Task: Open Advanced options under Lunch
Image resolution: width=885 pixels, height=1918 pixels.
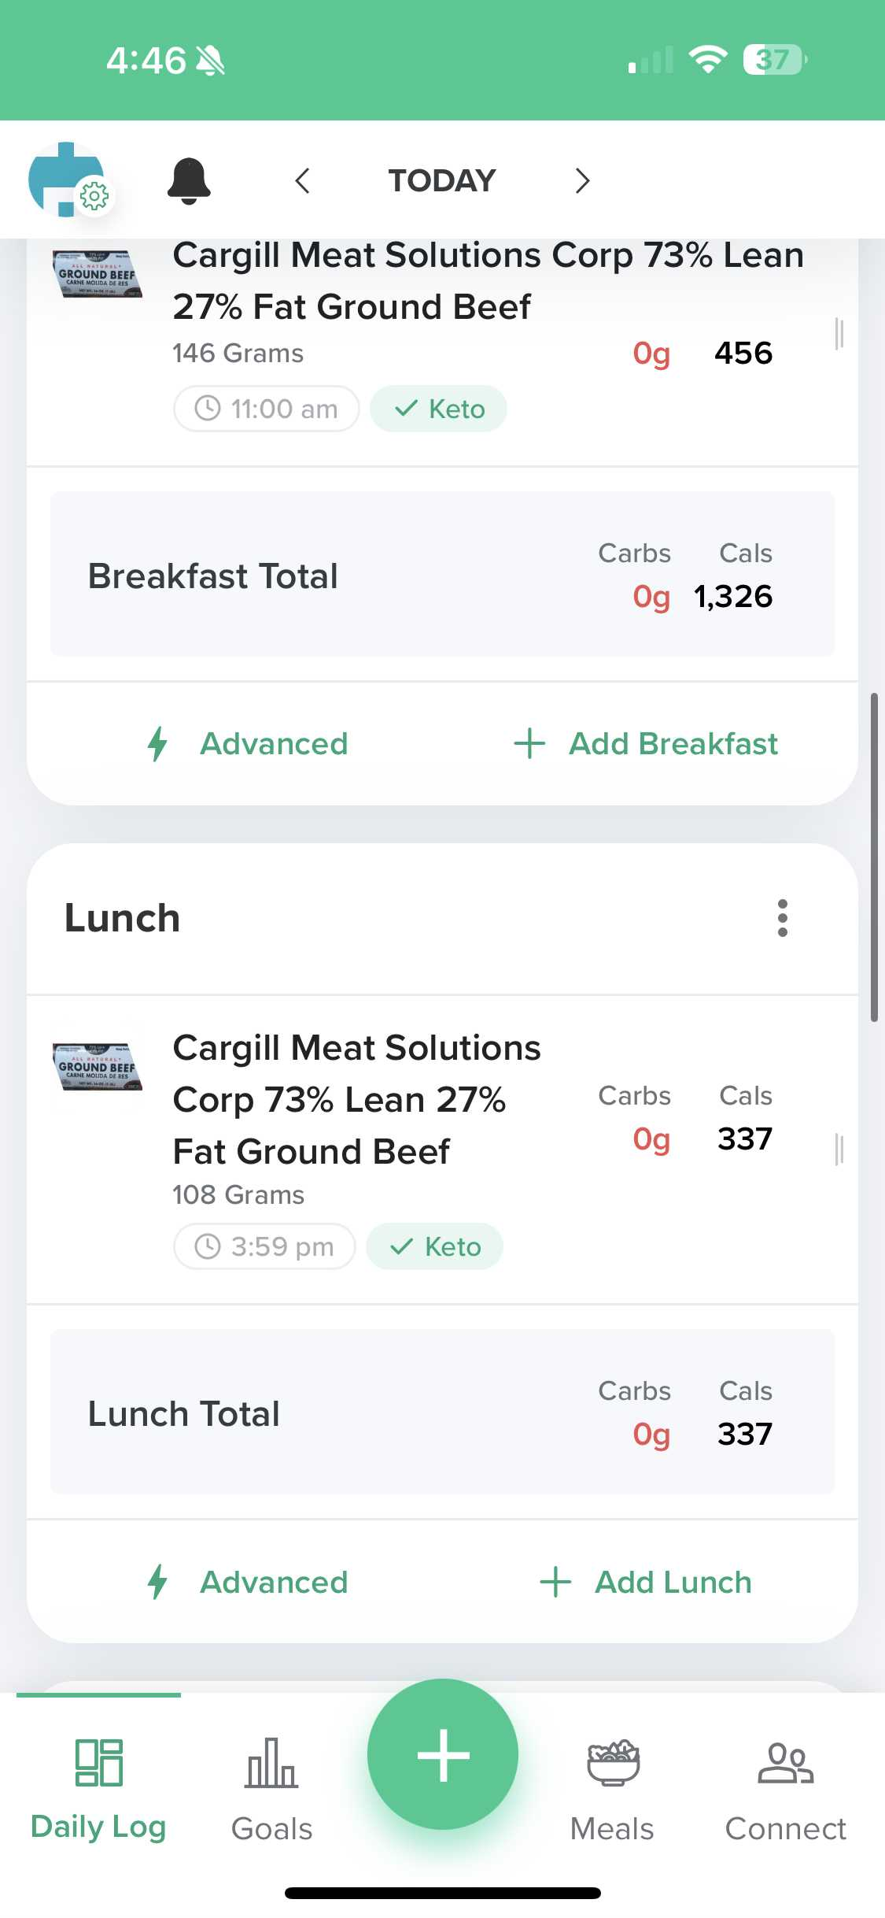Action: [249, 1583]
